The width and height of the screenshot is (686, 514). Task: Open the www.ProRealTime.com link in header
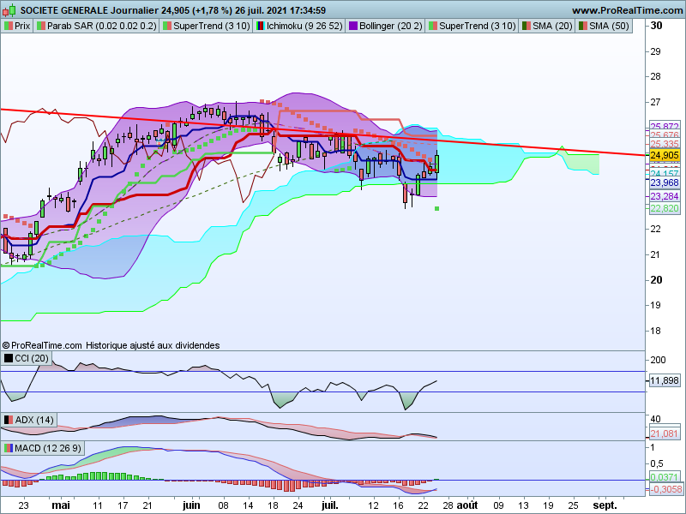click(628, 10)
